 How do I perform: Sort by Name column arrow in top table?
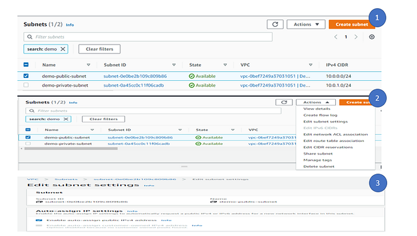coord(88,65)
